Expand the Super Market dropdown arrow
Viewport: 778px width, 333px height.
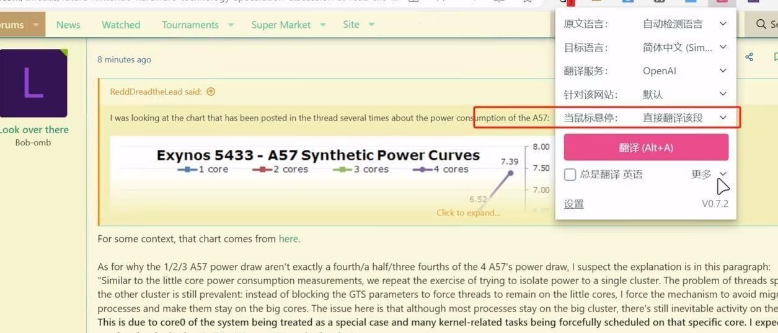click(x=323, y=25)
